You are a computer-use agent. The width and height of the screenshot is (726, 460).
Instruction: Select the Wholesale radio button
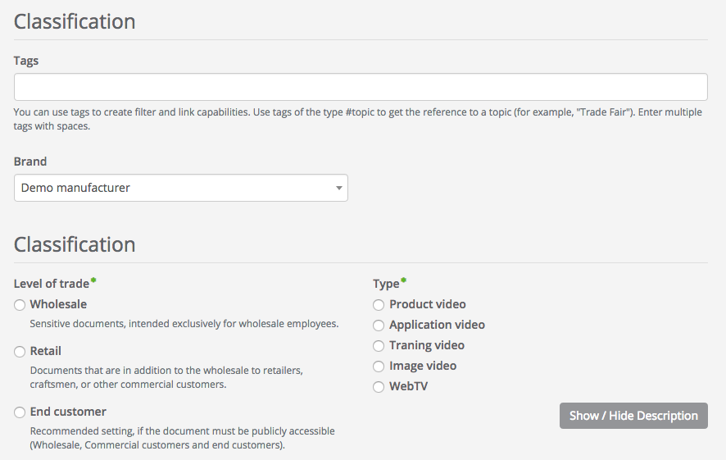tap(20, 305)
